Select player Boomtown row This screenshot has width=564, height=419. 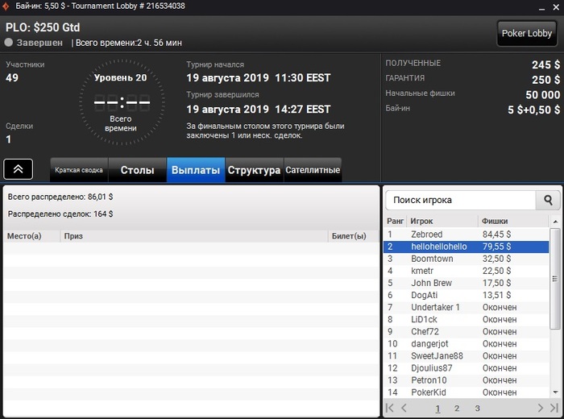467,259
